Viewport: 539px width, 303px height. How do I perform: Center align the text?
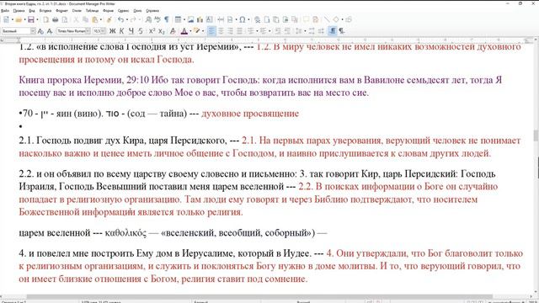(221, 31)
